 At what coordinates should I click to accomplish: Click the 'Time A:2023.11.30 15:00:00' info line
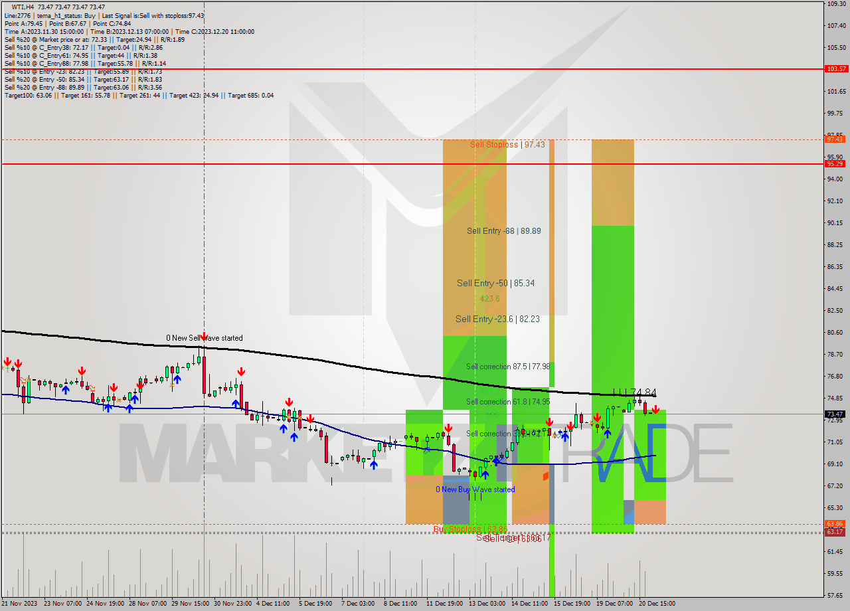point(44,31)
